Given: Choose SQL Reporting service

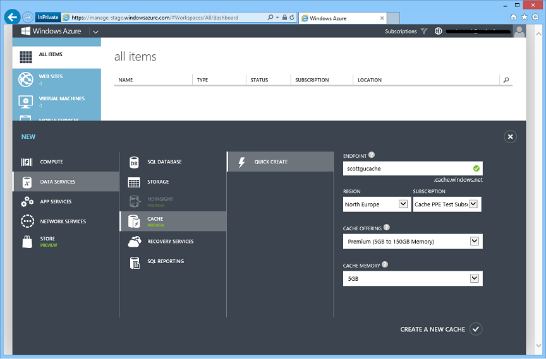Looking at the screenshot, I should point(173,261).
